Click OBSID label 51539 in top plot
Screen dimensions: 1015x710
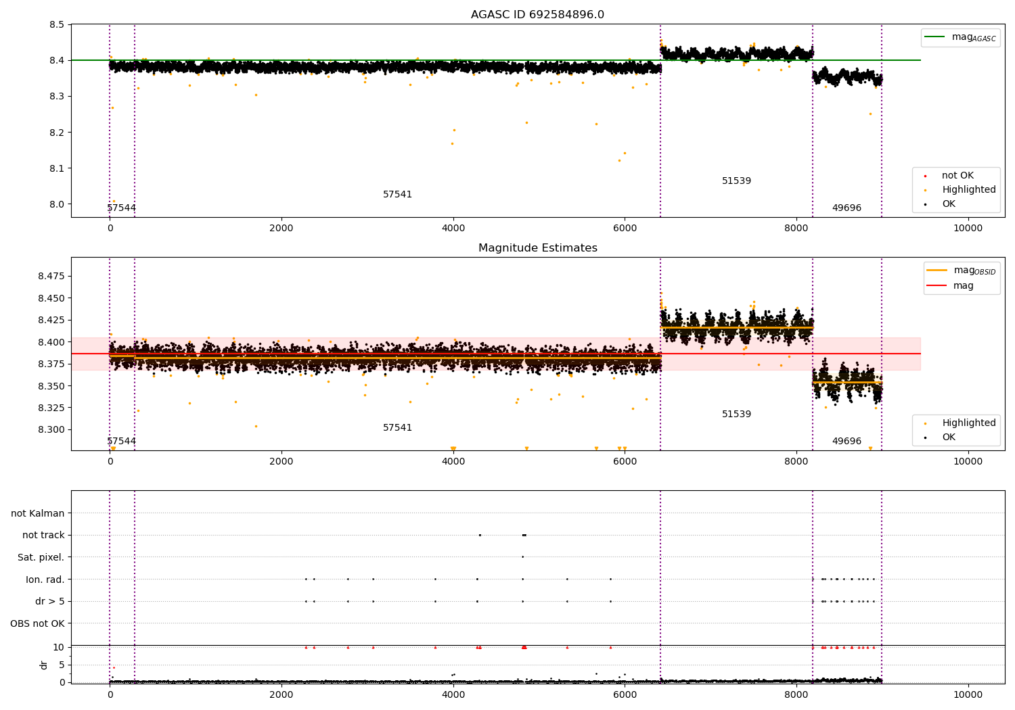click(736, 181)
